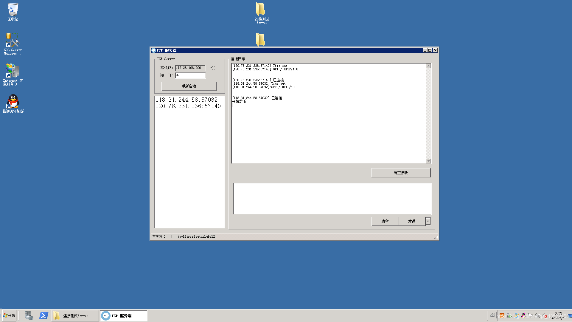Open SQL Server Management desktop shortcut

(x=13, y=44)
